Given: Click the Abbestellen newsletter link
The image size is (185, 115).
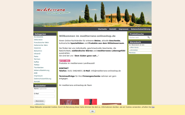Looking at the screenshot, I should 40,104.
